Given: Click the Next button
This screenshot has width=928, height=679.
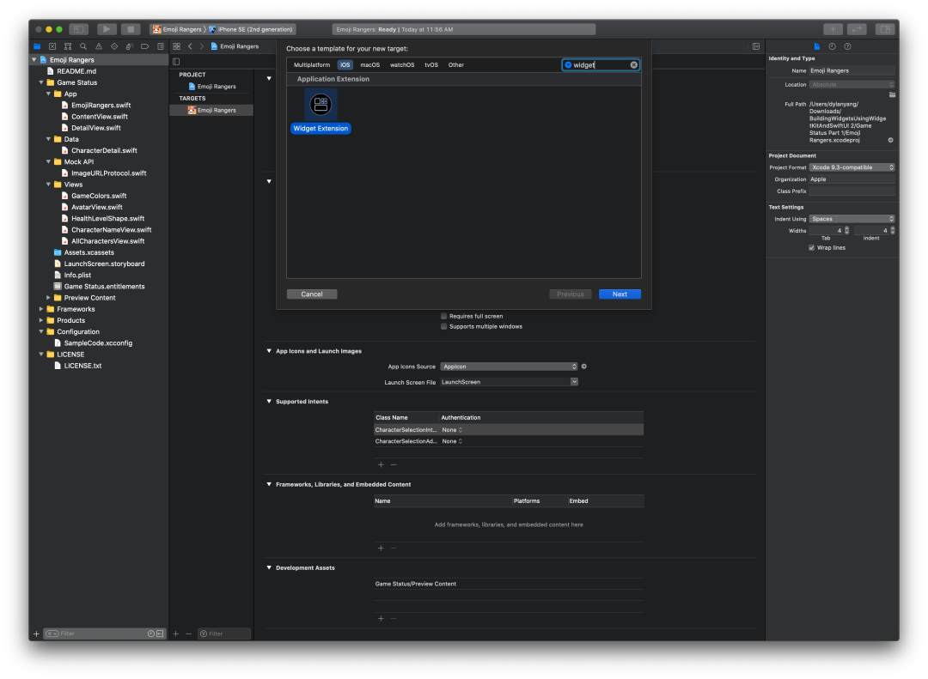Looking at the screenshot, I should pyautogui.click(x=620, y=294).
